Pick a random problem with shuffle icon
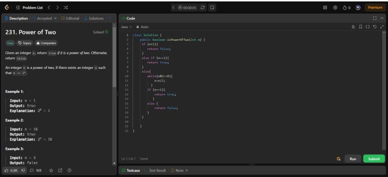Screen dimensions: 388x177 point(65,8)
